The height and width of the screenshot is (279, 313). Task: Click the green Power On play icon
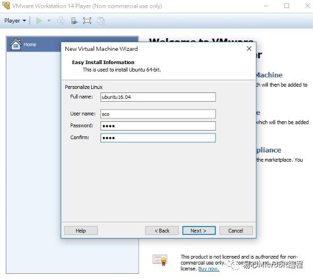39,21
